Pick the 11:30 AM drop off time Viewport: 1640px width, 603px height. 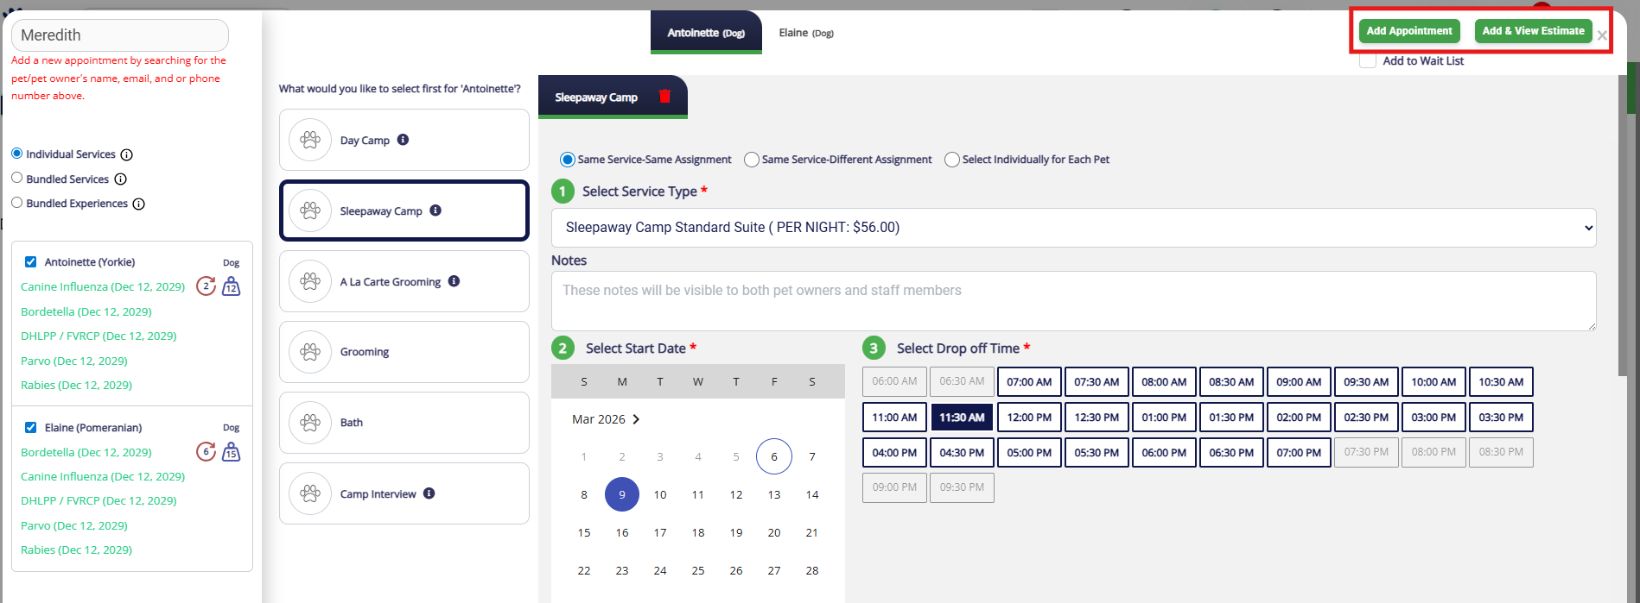tap(962, 417)
